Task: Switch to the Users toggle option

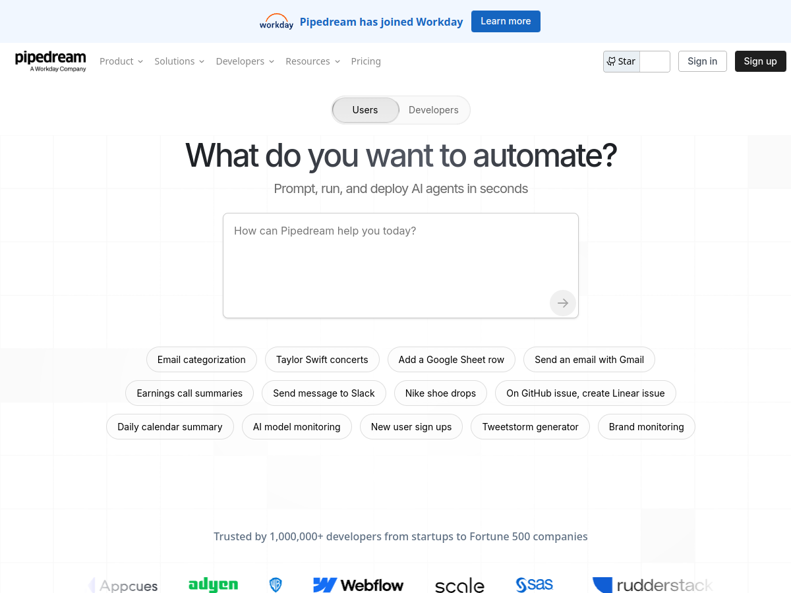Action: (x=365, y=110)
